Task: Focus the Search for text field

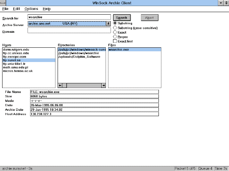Action: [69, 17]
